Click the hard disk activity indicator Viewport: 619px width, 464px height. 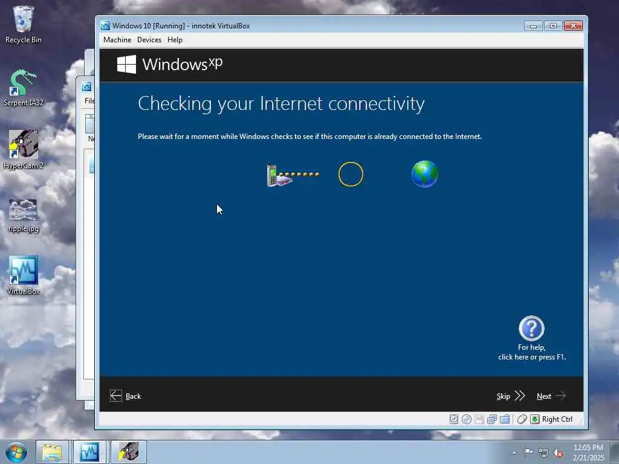coord(454,419)
